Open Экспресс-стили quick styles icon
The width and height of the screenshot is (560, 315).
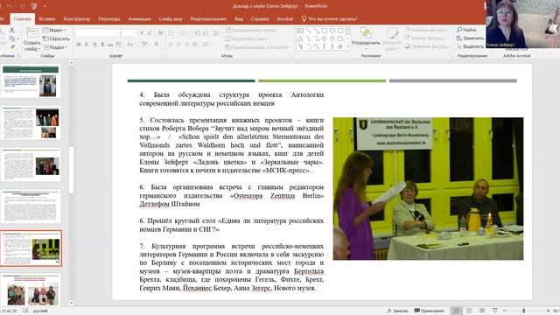click(x=392, y=33)
